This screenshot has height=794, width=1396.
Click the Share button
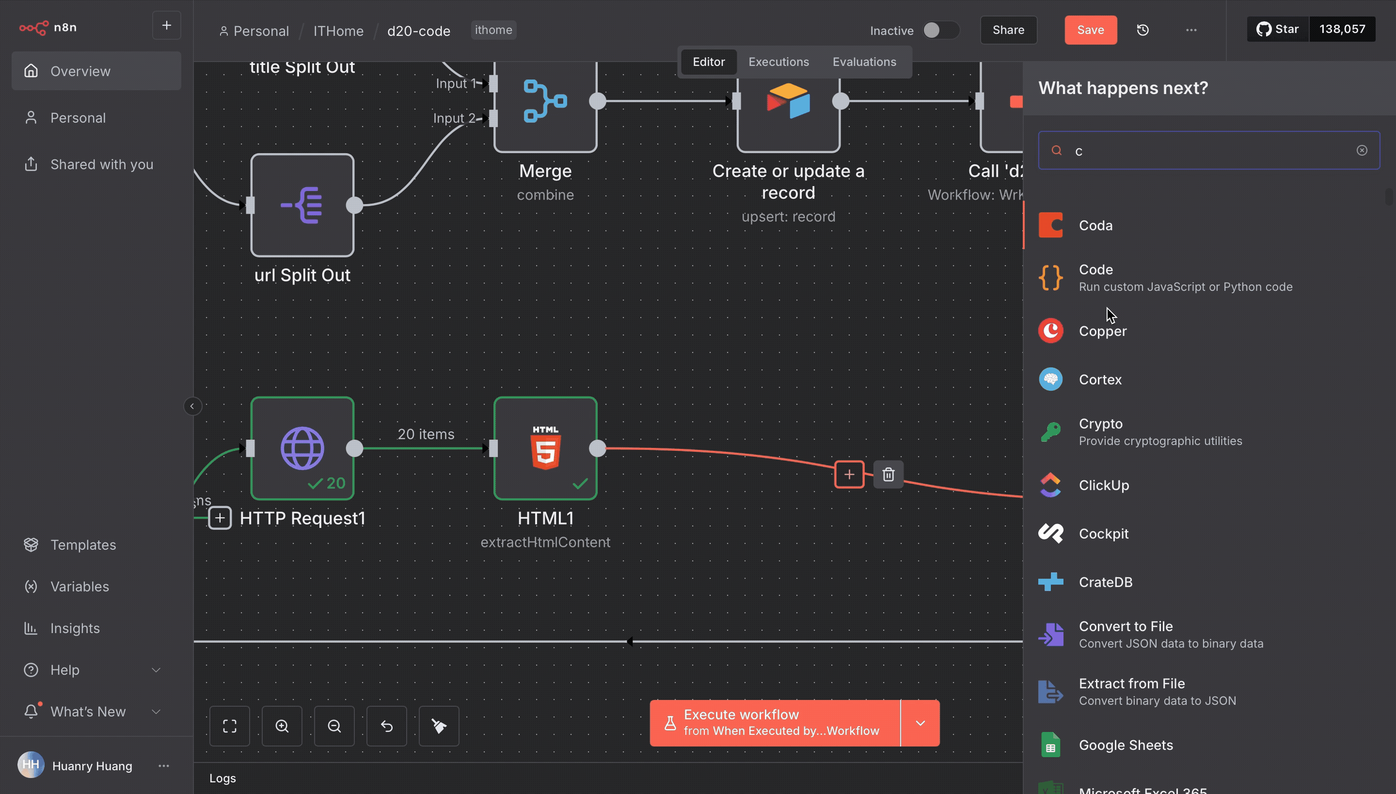[x=1008, y=30]
